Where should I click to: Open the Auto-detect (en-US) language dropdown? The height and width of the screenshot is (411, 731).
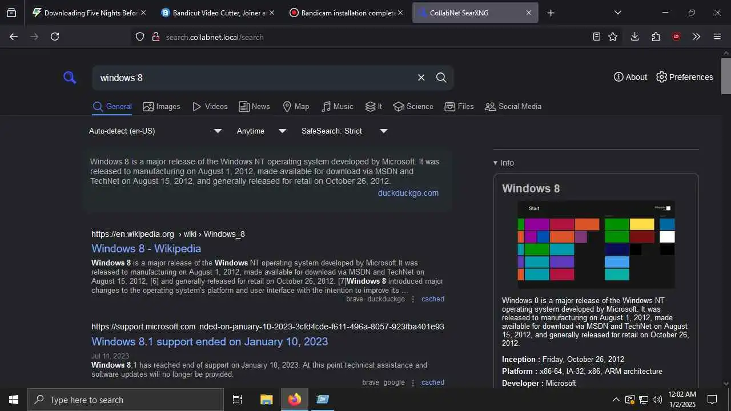coord(155,131)
